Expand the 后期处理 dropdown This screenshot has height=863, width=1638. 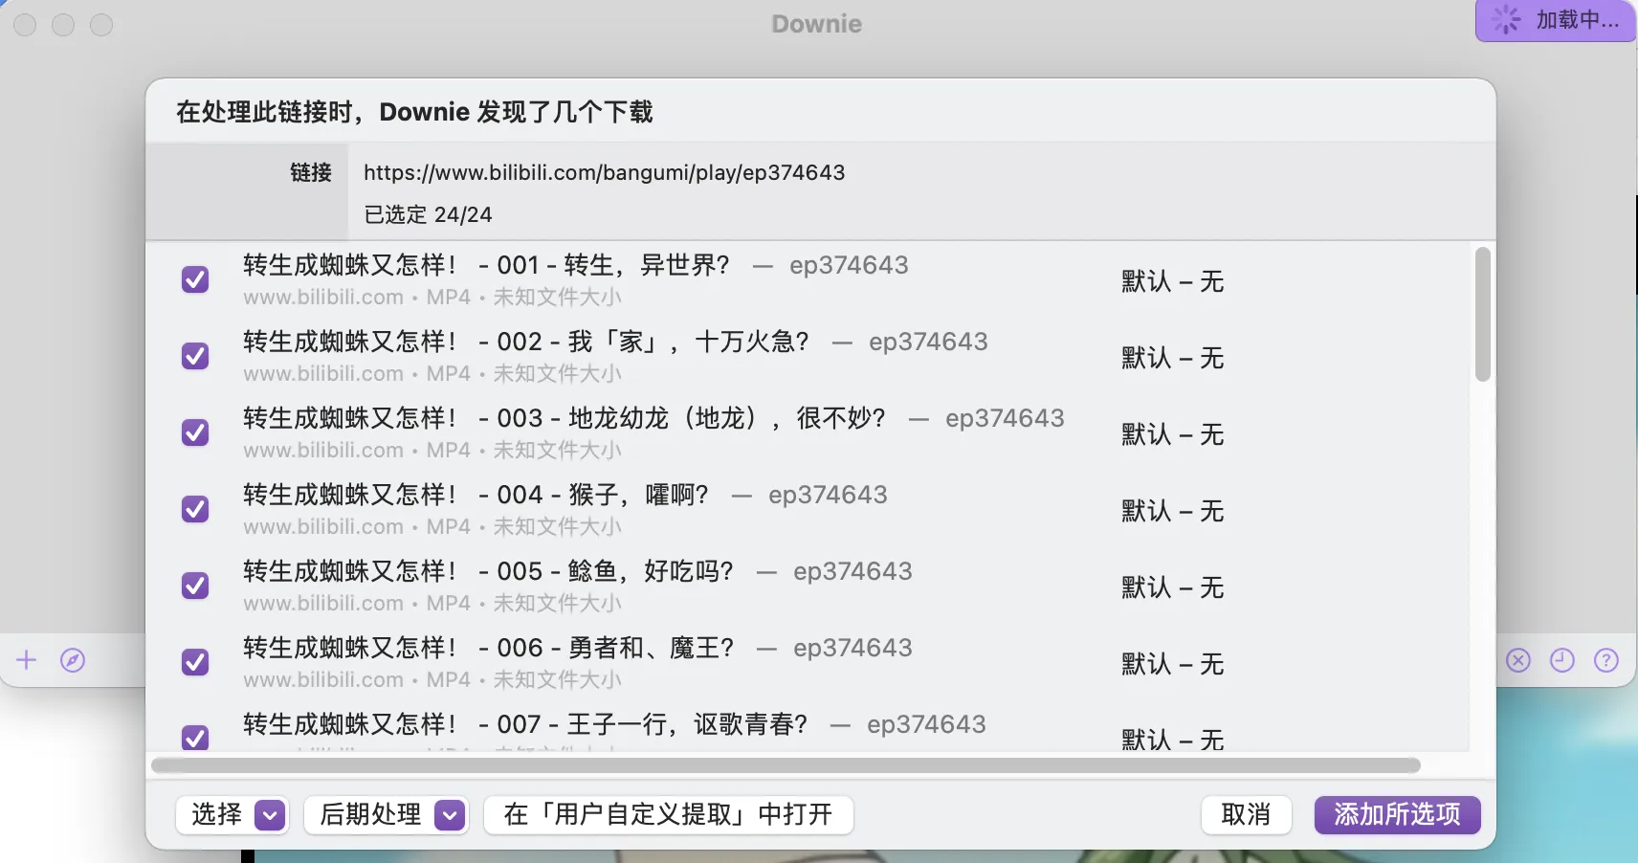coord(449,815)
